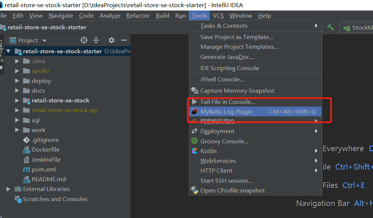Click the Tail File in Console play icon

pyautogui.click(x=194, y=102)
